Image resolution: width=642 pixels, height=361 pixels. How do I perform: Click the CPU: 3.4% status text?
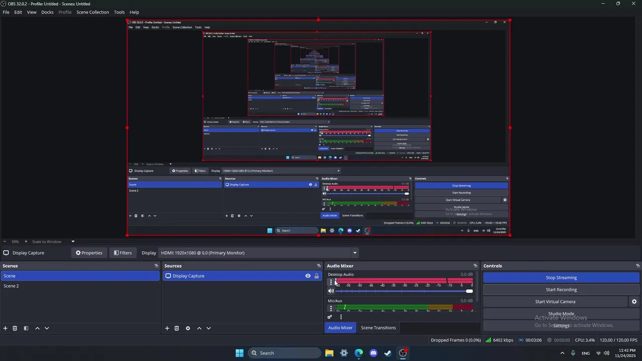tap(585, 340)
